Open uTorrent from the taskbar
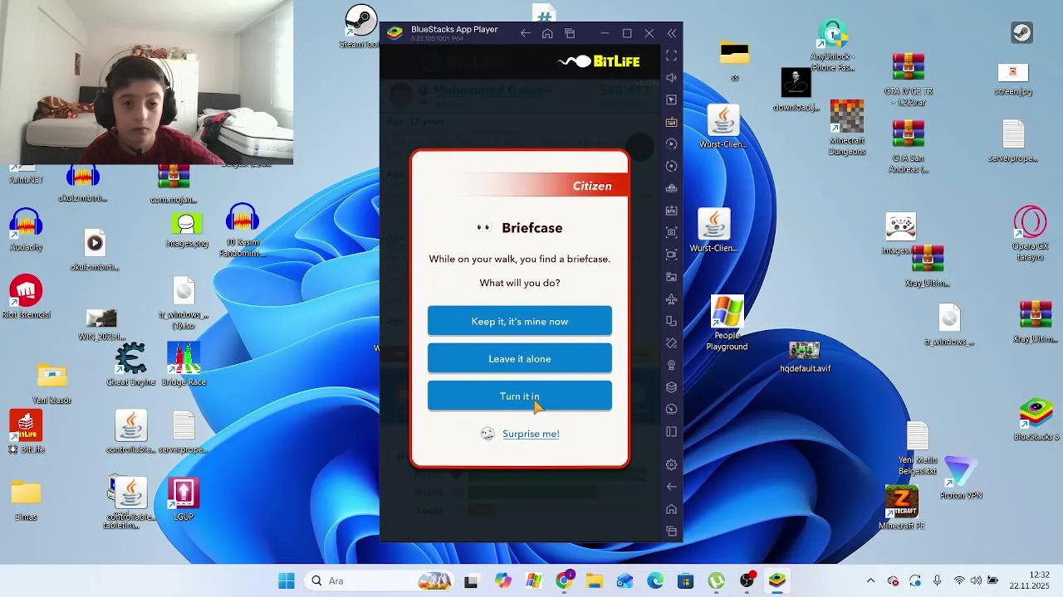This screenshot has height=597, width=1063. tap(716, 580)
